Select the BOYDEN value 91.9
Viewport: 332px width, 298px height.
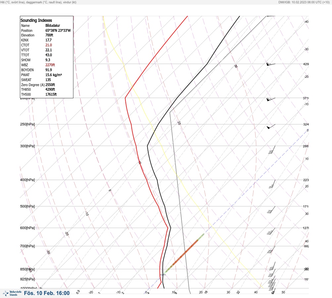point(48,70)
